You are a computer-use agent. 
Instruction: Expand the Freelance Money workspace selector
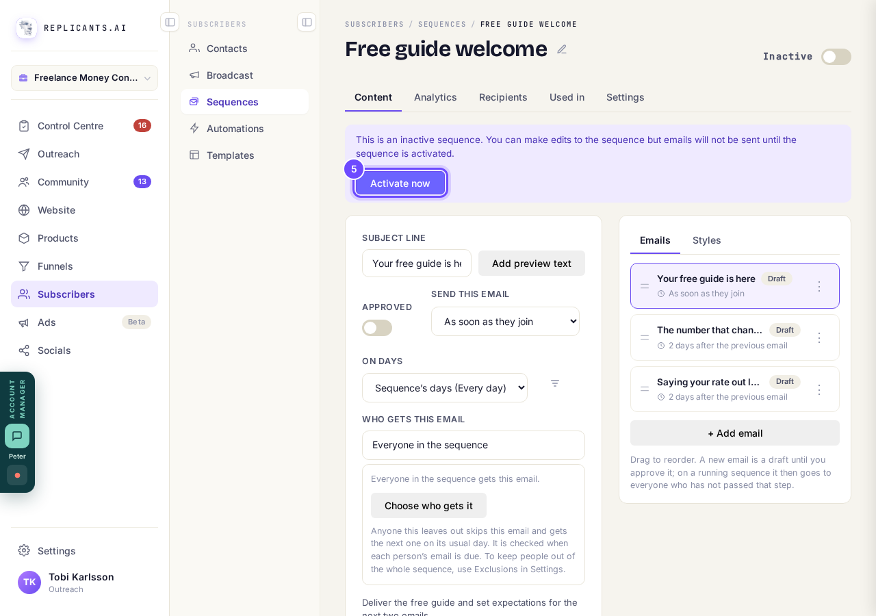click(84, 78)
